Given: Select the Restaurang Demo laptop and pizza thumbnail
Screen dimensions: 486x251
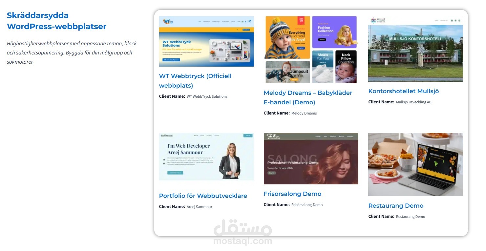Looking at the screenshot, I should pyautogui.click(x=415, y=164).
